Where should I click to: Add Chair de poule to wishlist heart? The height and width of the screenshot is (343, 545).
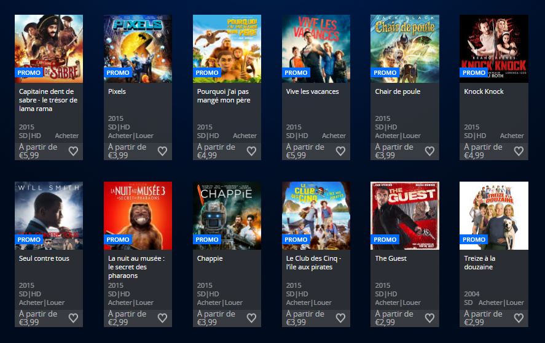(429, 151)
